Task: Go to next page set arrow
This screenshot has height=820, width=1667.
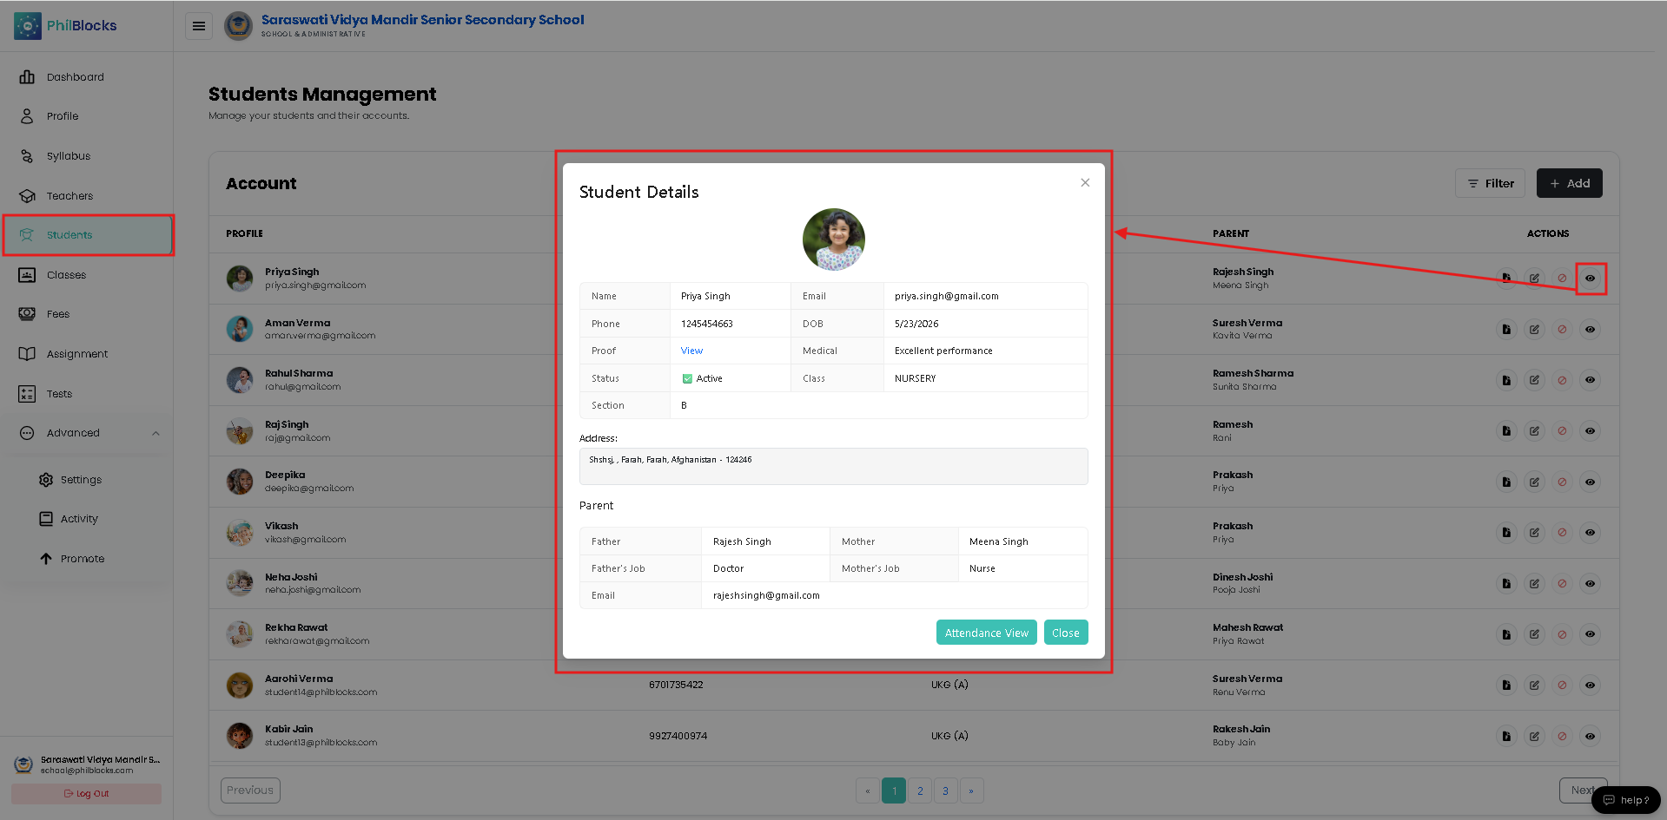Action: pos(971,790)
